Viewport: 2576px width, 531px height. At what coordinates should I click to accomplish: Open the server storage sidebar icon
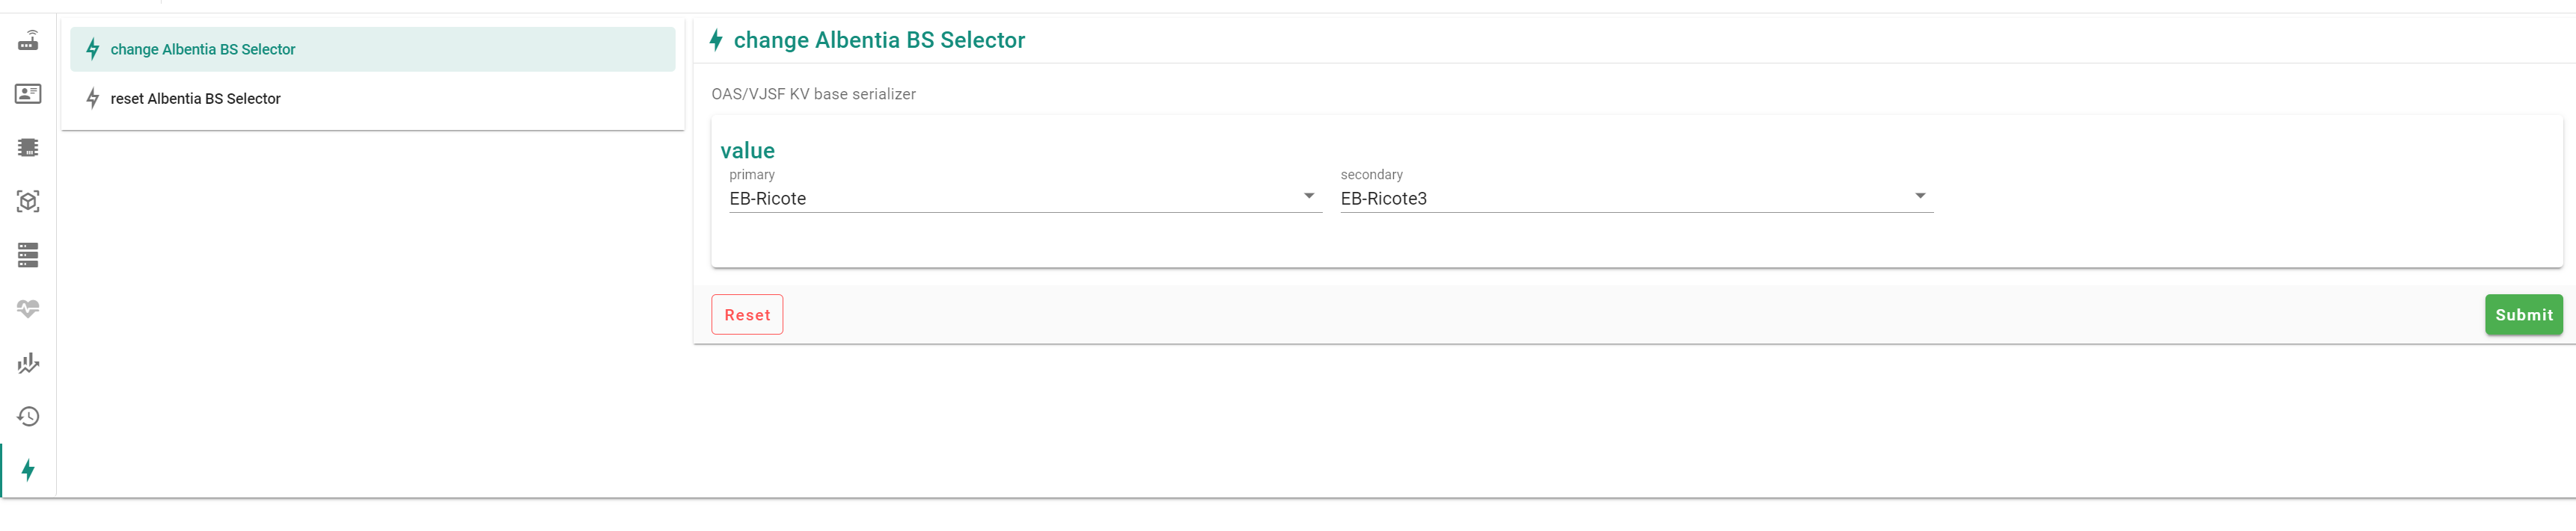tap(28, 255)
